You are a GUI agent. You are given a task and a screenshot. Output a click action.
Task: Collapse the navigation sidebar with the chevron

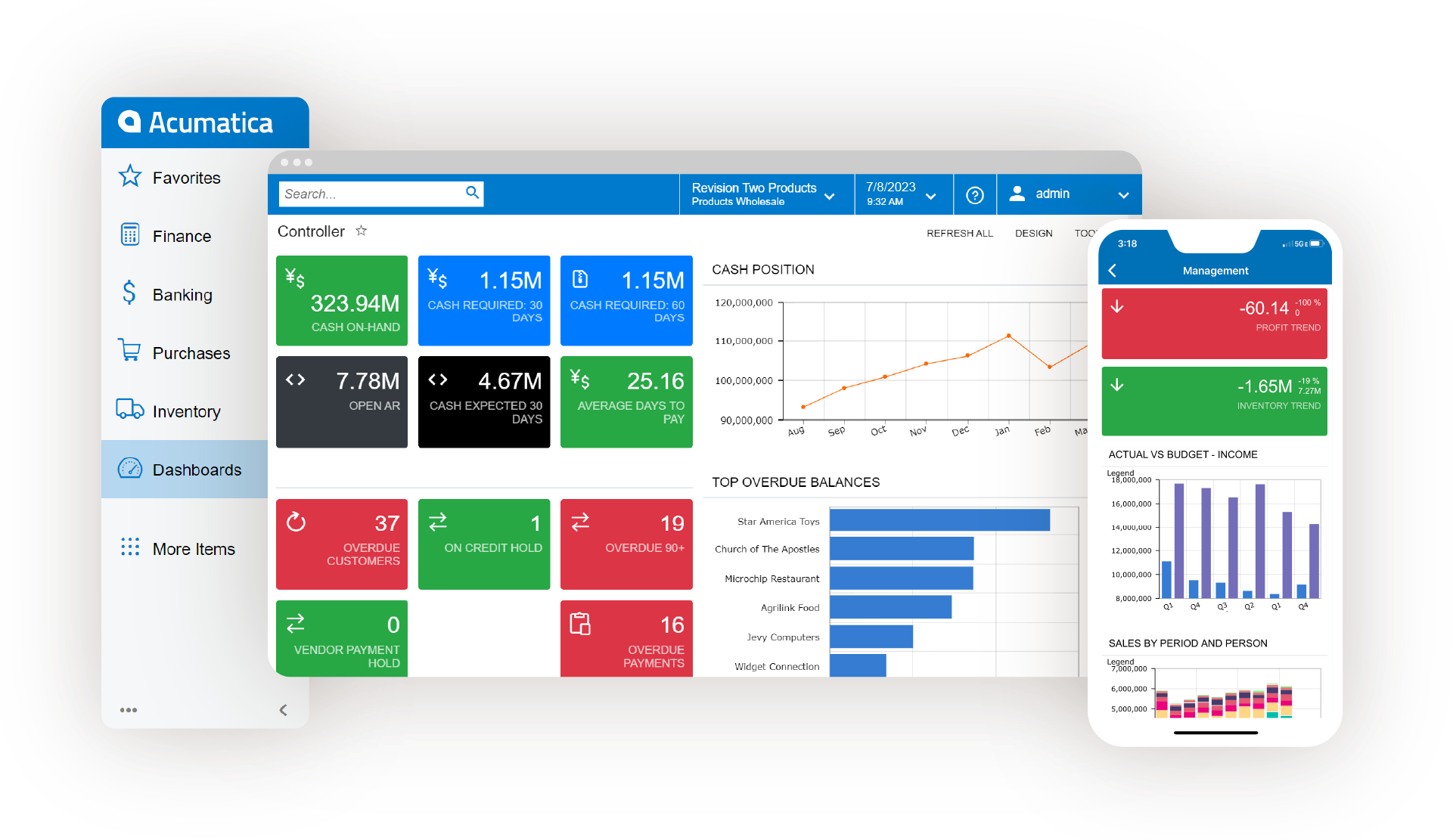[x=284, y=709]
